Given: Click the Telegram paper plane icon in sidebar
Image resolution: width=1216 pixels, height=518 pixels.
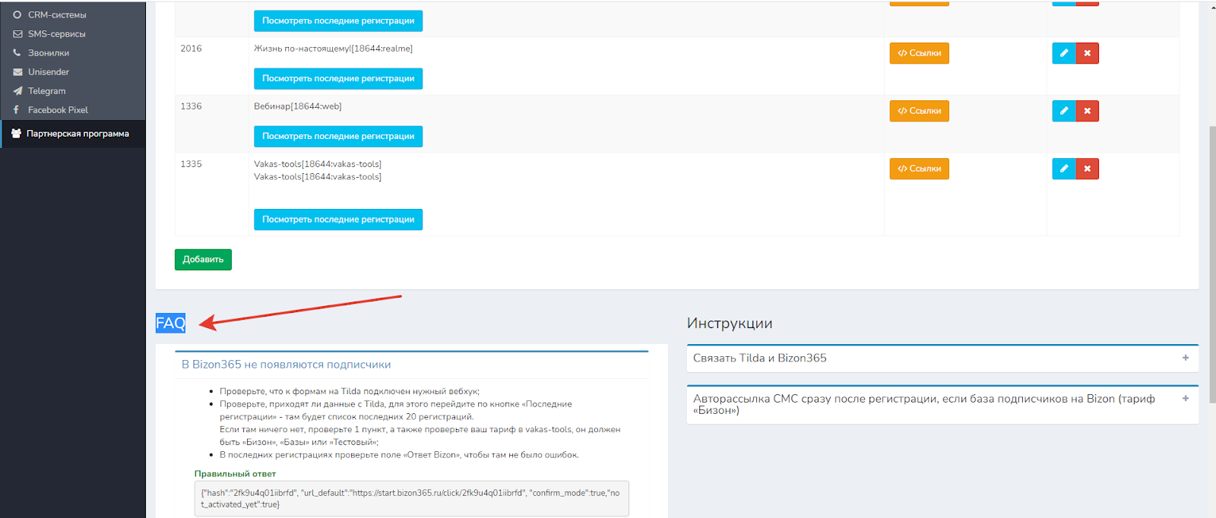Looking at the screenshot, I should tap(17, 91).
